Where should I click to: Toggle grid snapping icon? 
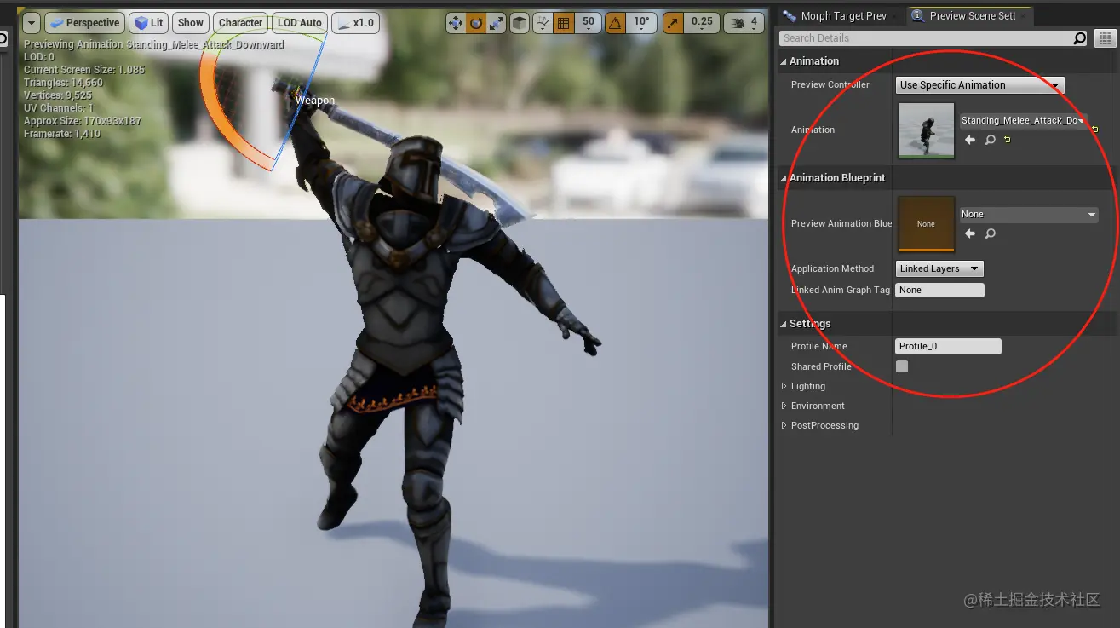[563, 23]
